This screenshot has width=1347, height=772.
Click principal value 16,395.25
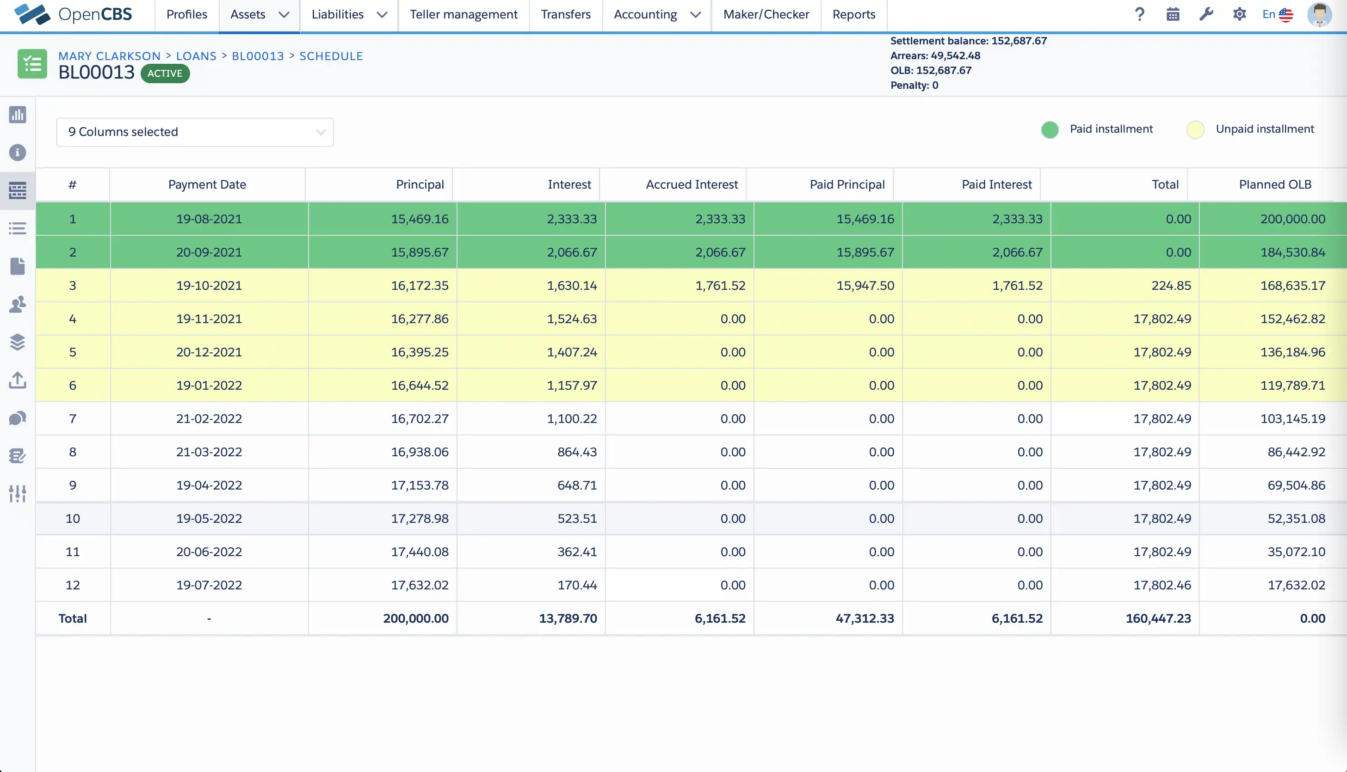click(x=420, y=353)
